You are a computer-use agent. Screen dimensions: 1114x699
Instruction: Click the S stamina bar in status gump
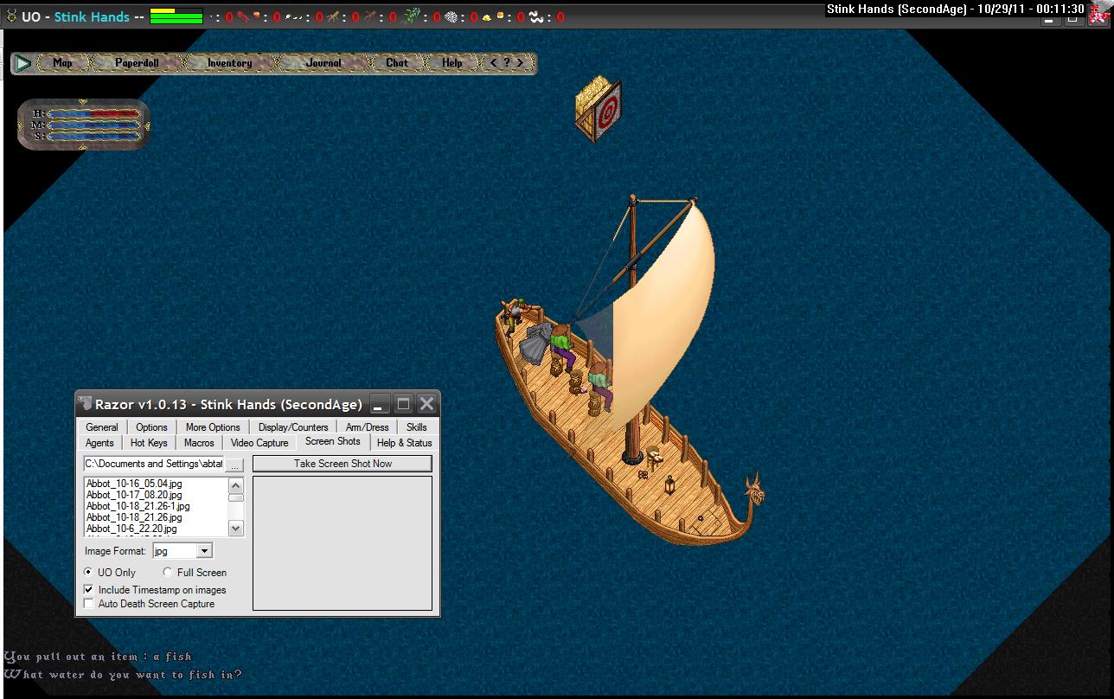tap(94, 136)
